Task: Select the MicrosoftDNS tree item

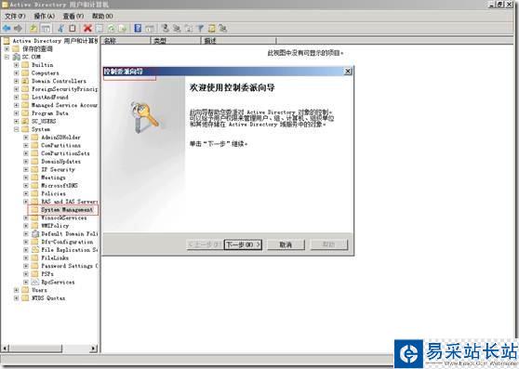Action: pyautogui.click(x=60, y=186)
